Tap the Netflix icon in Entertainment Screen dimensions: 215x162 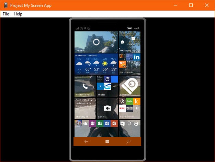tap(123, 108)
